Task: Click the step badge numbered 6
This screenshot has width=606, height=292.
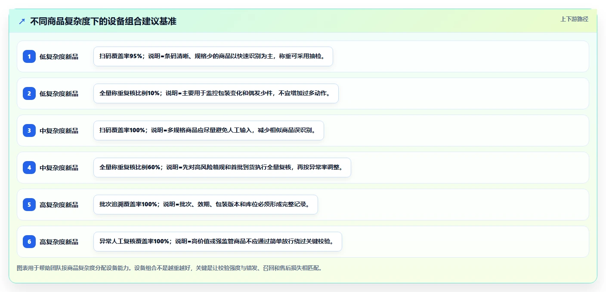Action: [29, 242]
